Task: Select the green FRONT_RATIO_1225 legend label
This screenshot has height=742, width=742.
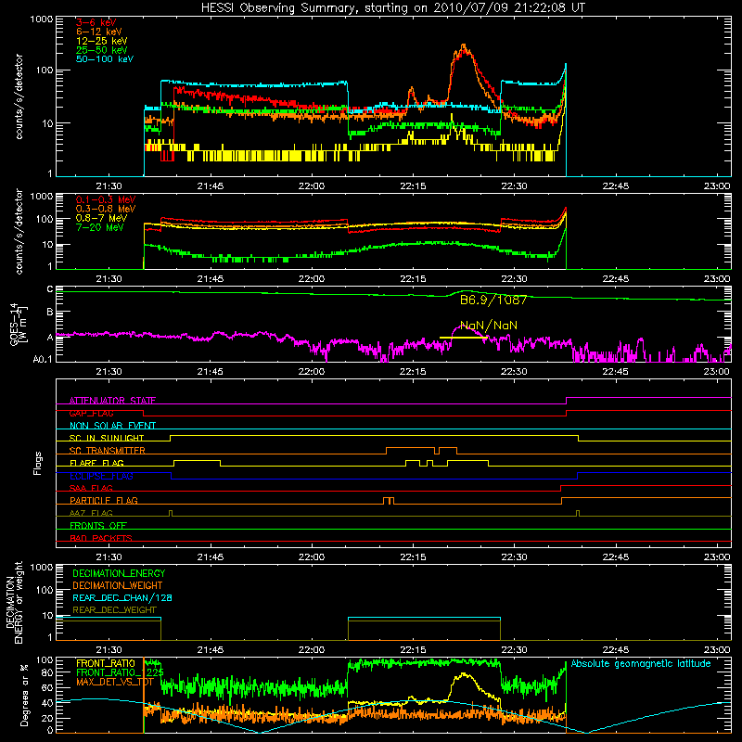Action: coord(120,672)
